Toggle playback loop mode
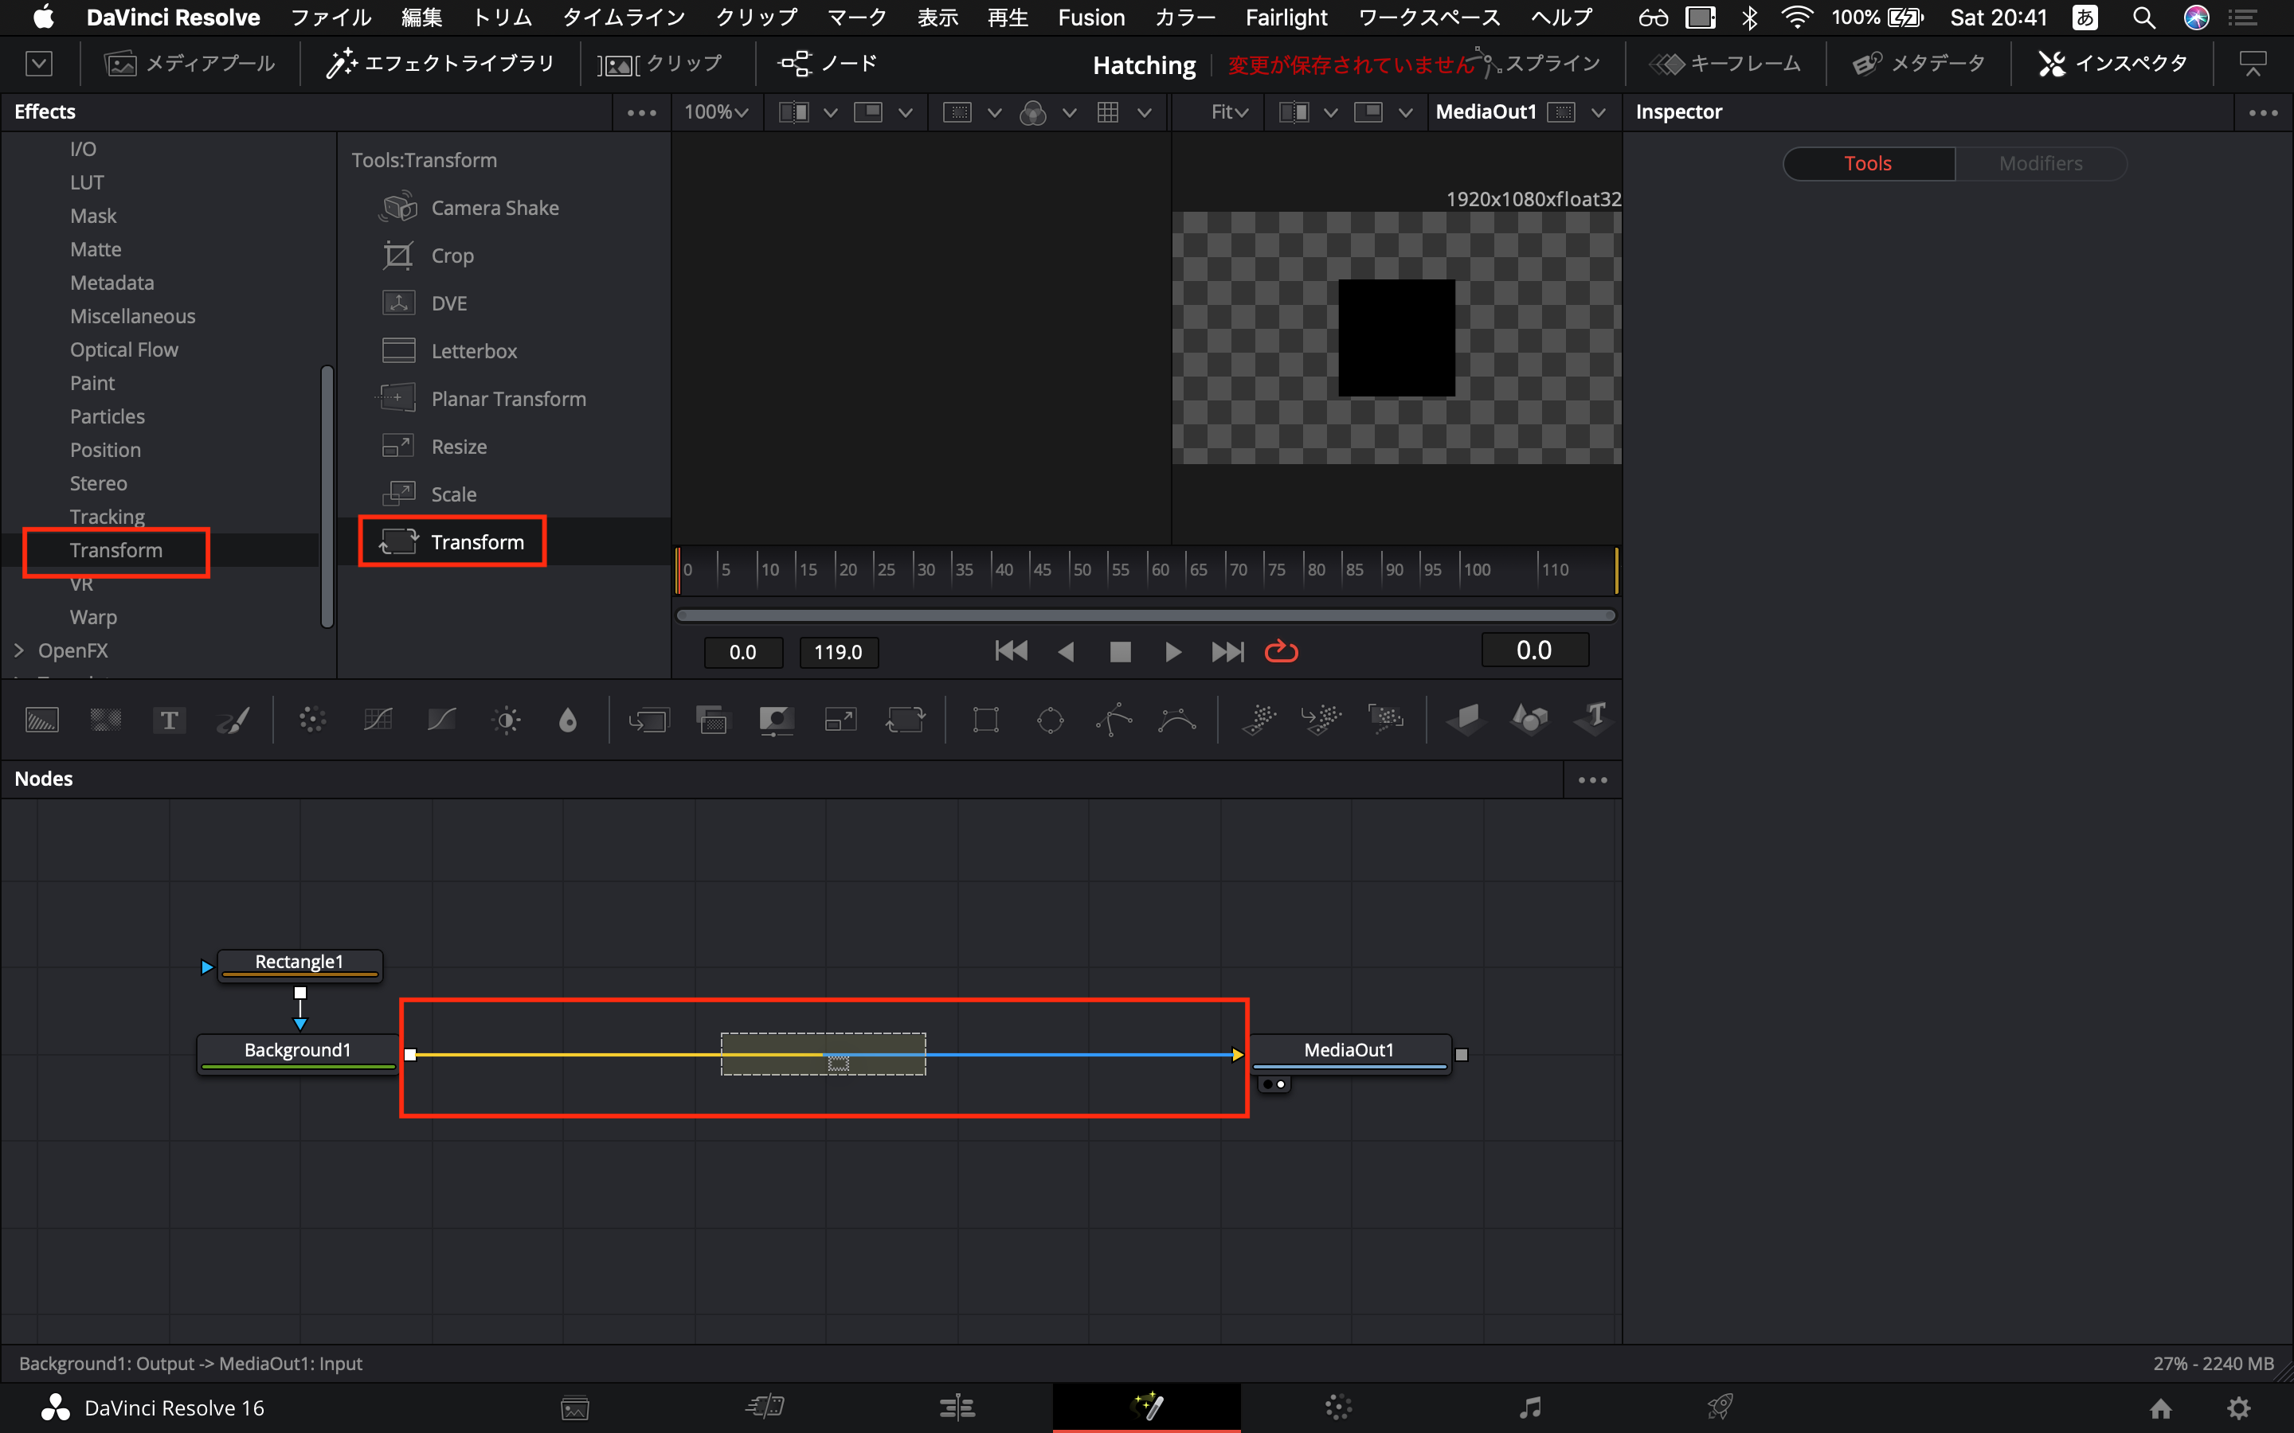The height and width of the screenshot is (1433, 2294). click(1281, 652)
